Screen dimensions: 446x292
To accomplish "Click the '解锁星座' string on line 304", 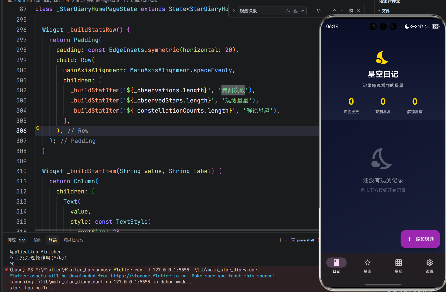I will [x=258, y=111].
